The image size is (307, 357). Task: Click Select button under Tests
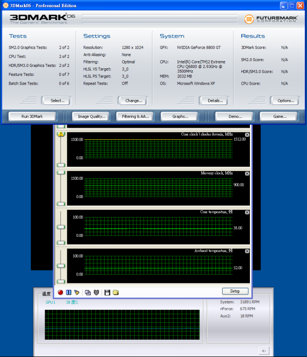point(57,100)
